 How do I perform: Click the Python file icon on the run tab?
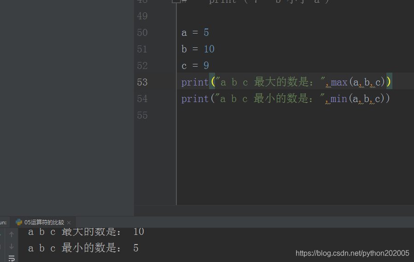19,222
